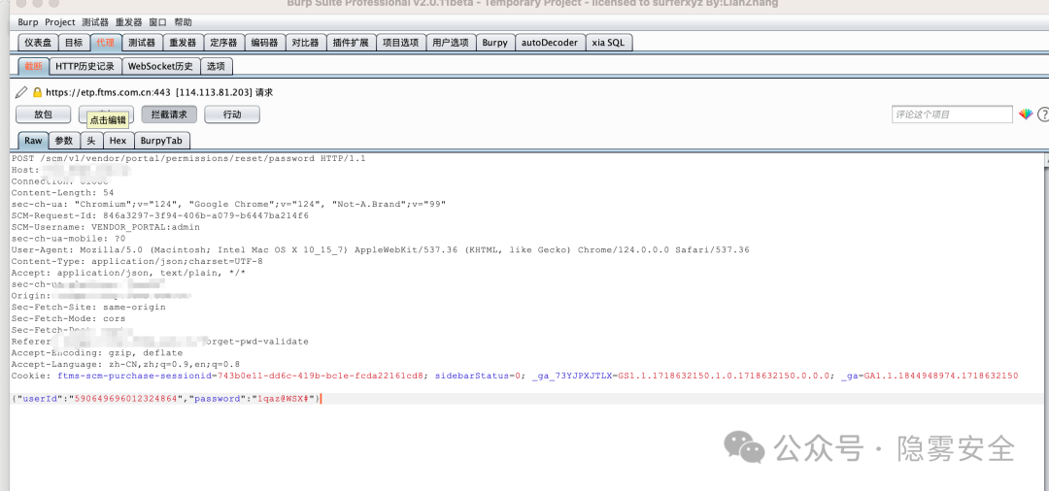Switch to the BurpyTab view tab
1049x491 pixels.
(x=161, y=141)
